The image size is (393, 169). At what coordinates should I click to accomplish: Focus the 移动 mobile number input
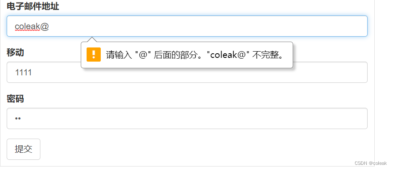(x=187, y=72)
